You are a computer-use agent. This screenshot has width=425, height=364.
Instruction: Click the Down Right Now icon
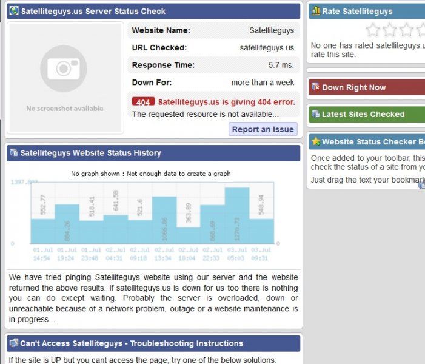(315, 87)
